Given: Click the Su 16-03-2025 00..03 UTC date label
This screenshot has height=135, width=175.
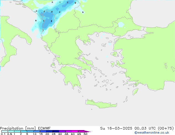Looking at the screenshot, I should tap(137, 128).
